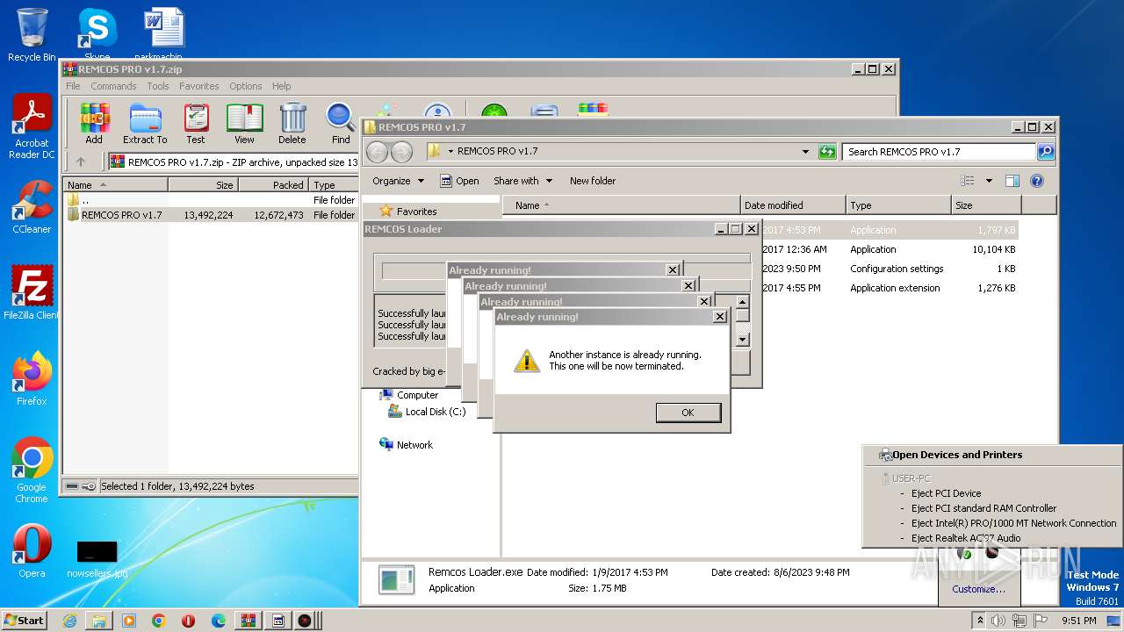Image resolution: width=1124 pixels, height=632 pixels.
Task: Sort WinRAR list by Name column
Action: tap(116, 185)
